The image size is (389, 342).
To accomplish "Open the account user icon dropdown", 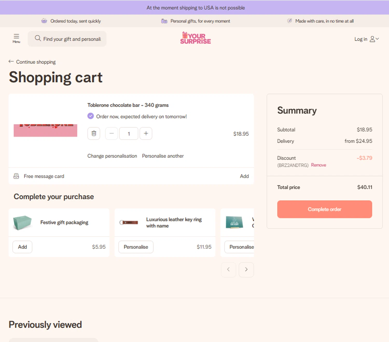I will pyautogui.click(x=374, y=39).
